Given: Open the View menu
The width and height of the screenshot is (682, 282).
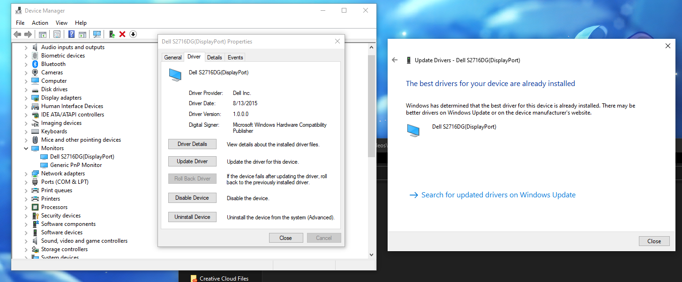Looking at the screenshot, I should [x=61, y=22].
